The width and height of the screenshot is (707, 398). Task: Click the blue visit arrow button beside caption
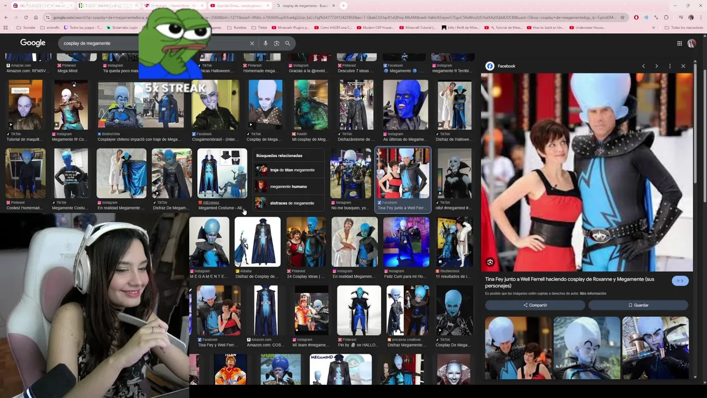[x=680, y=281]
